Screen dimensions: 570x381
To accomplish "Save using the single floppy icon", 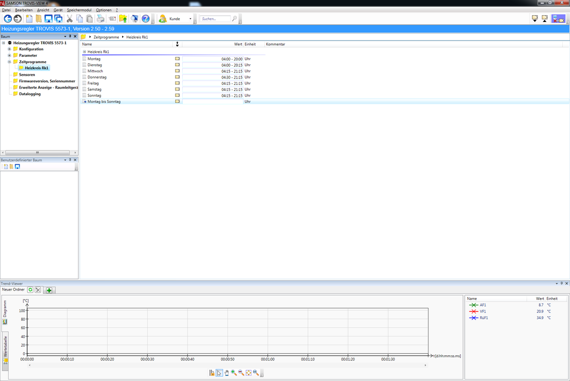I will pos(48,19).
